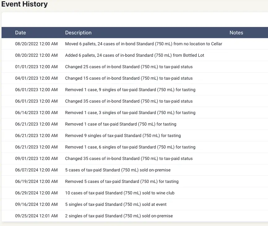Select the 'Removed 9 singles' tasting event
The width and height of the screenshot is (268, 226).
pos(123,135)
